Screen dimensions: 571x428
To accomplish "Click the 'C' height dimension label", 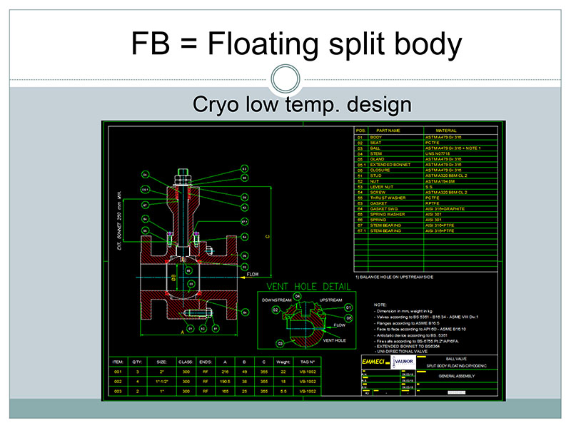I will 268,237.
